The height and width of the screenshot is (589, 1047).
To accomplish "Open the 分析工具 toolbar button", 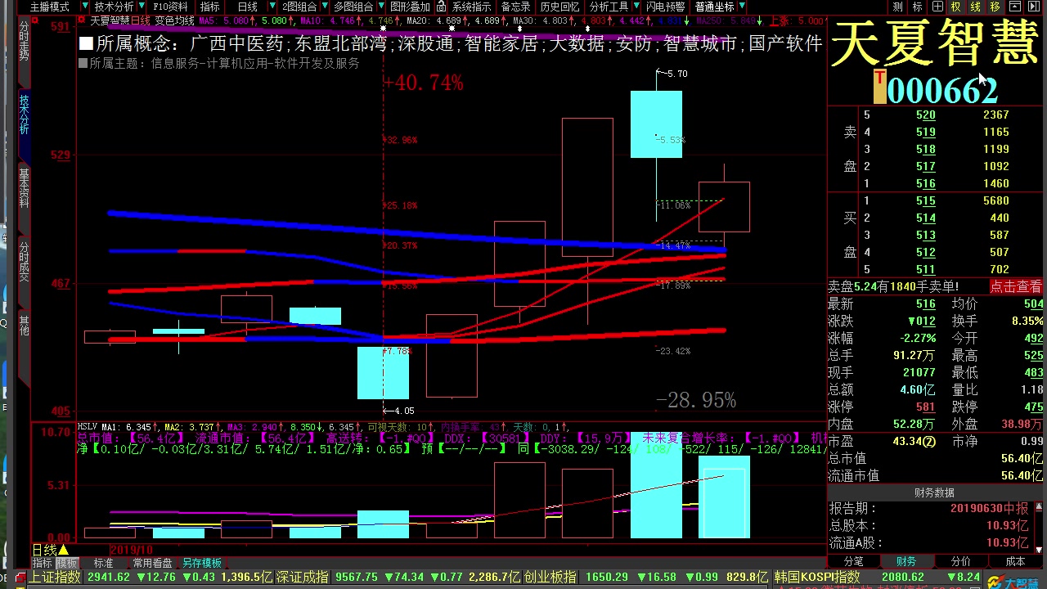I will click(x=609, y=7).
